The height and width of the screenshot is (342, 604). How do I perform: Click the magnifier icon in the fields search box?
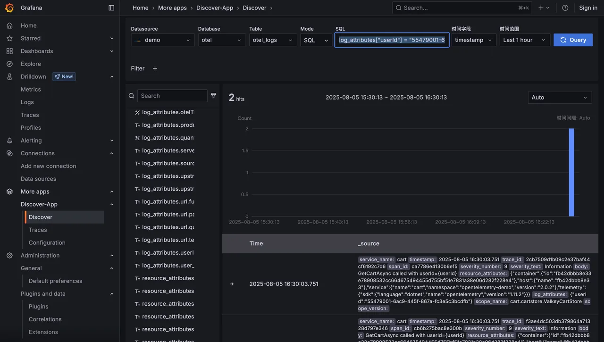click(131, 95)
